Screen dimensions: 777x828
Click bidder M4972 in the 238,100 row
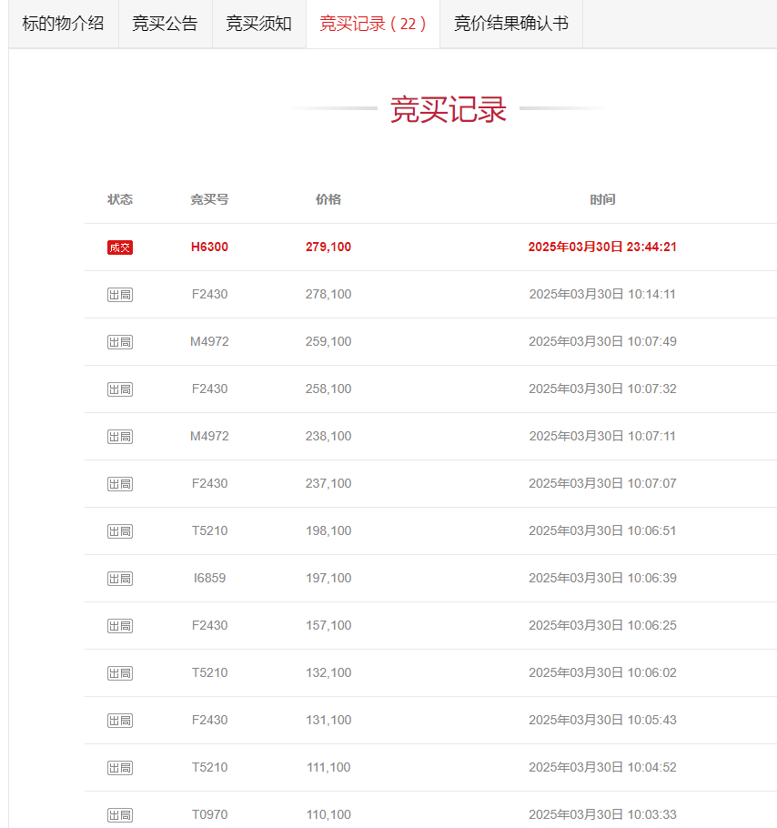[x=209, y=436]
